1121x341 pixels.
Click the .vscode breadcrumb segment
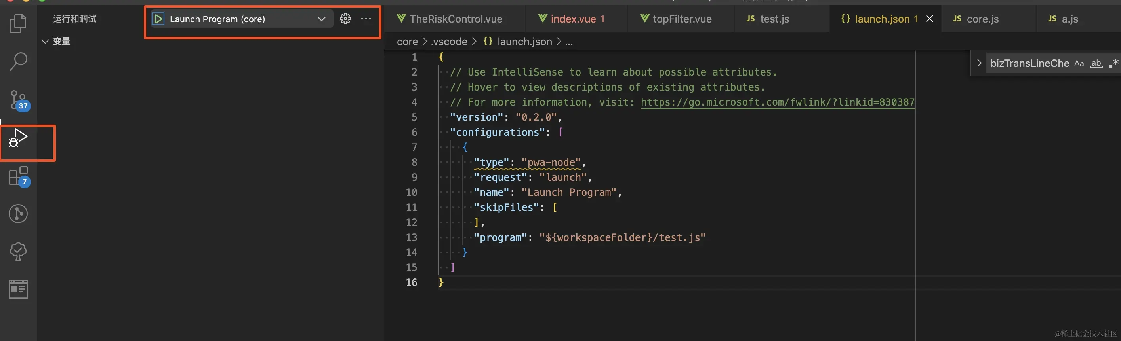point(449,42)
